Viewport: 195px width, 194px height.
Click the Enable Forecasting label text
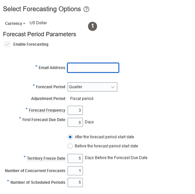[31, 44]
